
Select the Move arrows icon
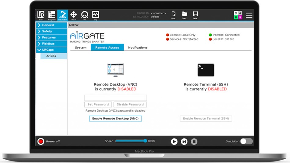point(74,15)
